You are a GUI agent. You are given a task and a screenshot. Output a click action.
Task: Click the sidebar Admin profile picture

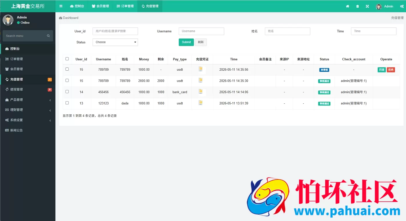point(8,20)
